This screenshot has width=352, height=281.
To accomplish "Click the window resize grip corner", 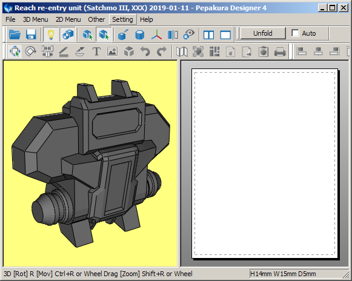I will click(x=346, y=275).
